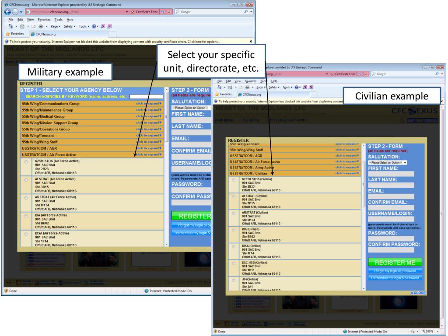This screenshot has width=448, height=336.
Task: Expand 55th Wing/Communications Group agency row
Action: (x=92, y=104)
